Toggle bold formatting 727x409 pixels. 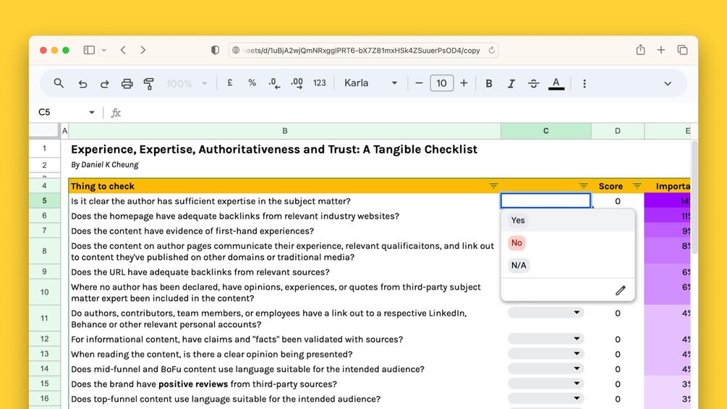[489, 83]
